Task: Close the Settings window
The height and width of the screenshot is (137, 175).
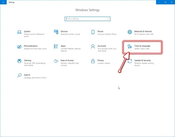Action: [172, 2]
